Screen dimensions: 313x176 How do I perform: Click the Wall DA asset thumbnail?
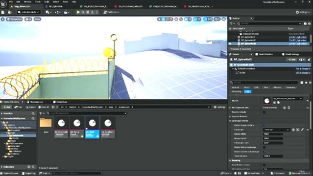coord(267,101)
